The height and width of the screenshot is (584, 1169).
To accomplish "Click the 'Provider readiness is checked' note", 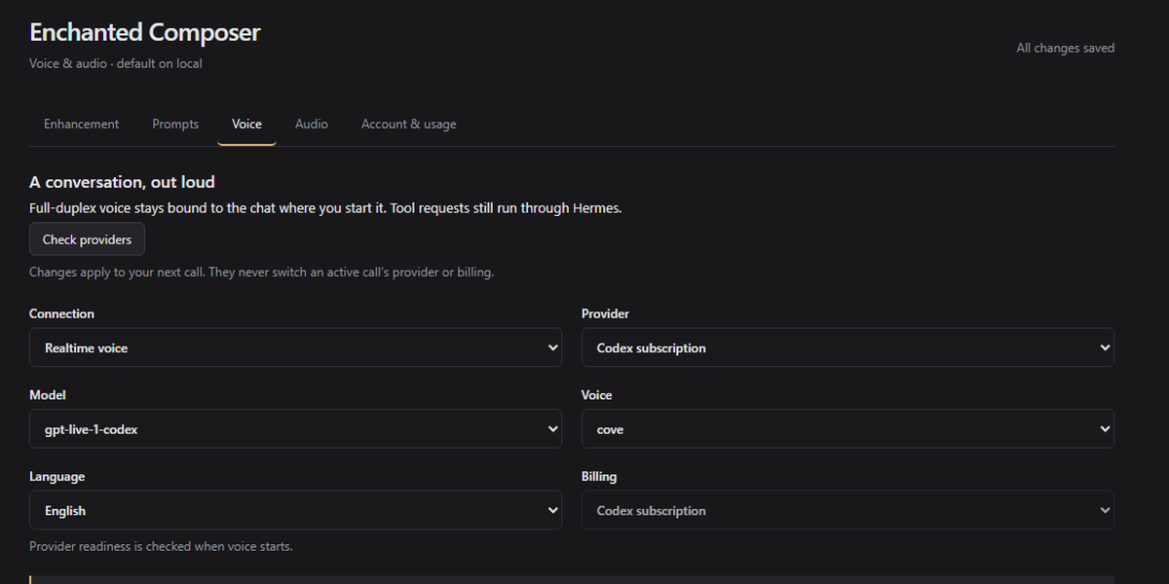I will (161, 546).
